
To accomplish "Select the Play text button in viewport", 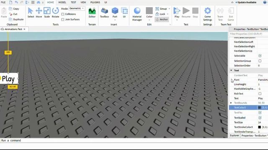I will click(x=8, y=79).
